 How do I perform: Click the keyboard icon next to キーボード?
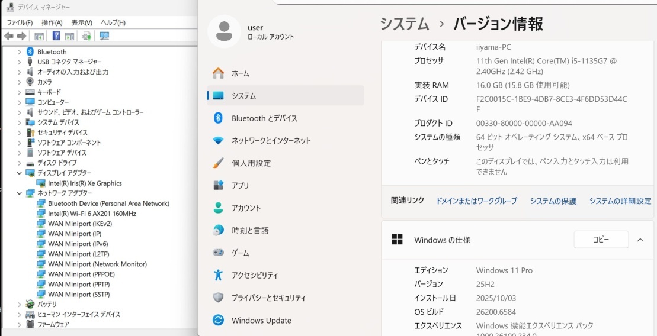click(x=30, y=92)
